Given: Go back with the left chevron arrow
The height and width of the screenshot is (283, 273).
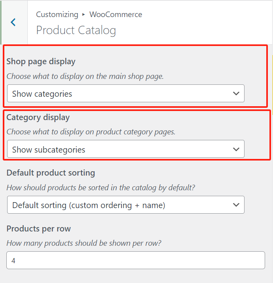Looking at the screenshot, I should (13, 22).
